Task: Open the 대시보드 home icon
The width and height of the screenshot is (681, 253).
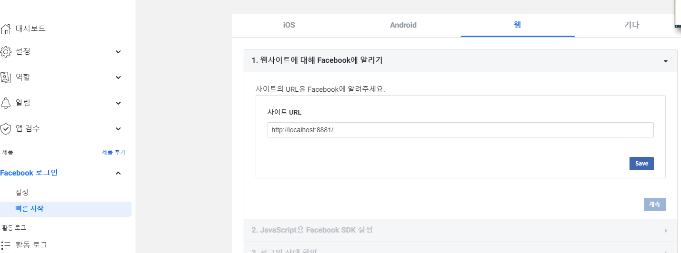Action: (x=5, y=29)
